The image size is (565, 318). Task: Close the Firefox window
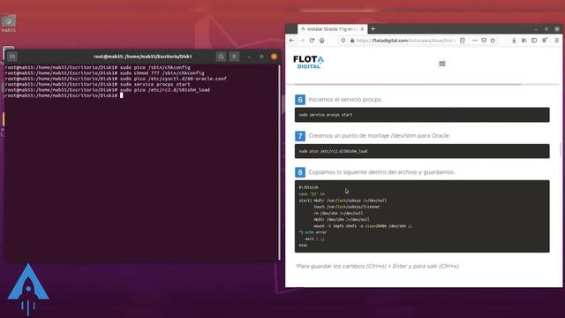coord(557,29)
